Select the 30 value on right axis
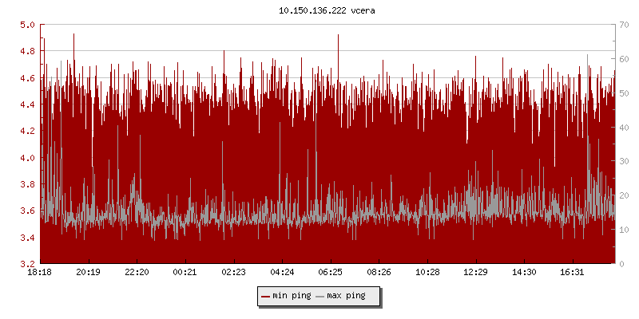 click(623, 161)
